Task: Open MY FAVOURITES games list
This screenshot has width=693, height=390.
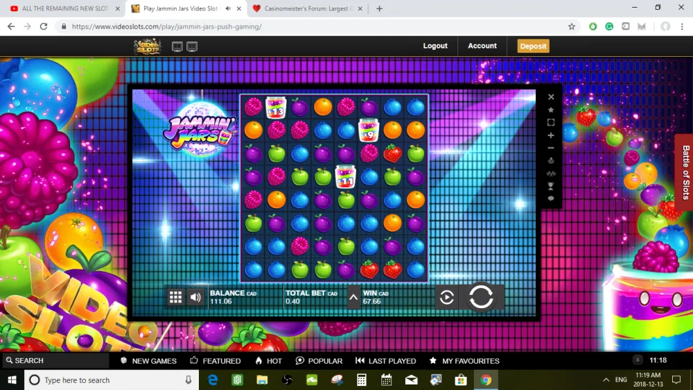Action: [464, 361]
